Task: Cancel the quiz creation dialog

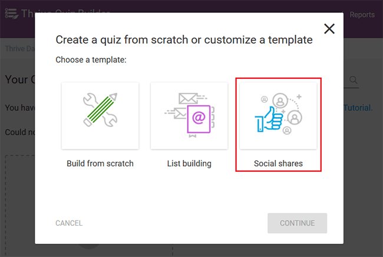Action: 69,223
